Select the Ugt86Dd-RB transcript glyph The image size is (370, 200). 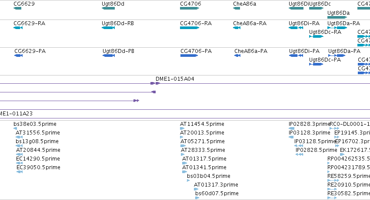coord(108,28)
